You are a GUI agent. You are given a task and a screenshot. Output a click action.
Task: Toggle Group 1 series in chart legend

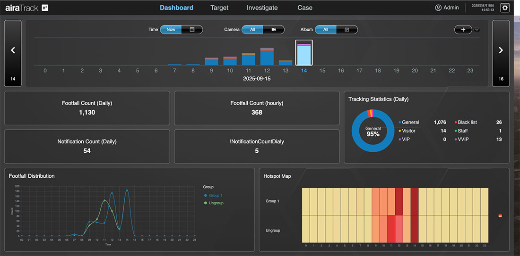215,195
